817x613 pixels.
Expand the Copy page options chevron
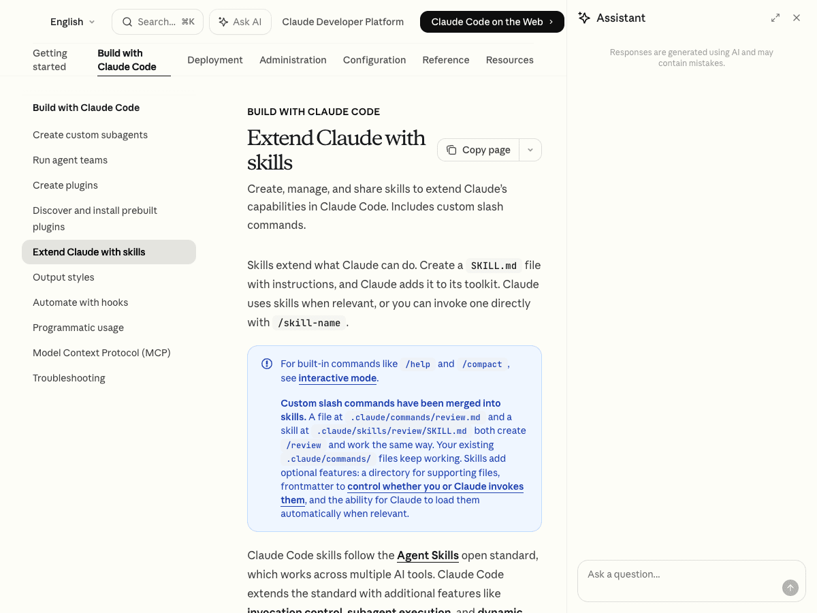click(x=530, y=150)
